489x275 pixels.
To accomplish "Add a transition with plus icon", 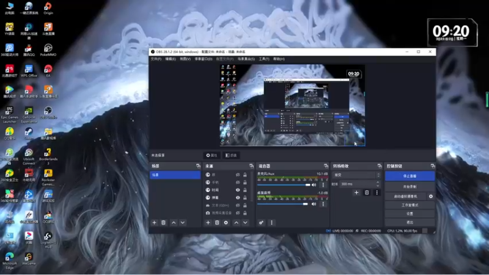I will 356,193.
